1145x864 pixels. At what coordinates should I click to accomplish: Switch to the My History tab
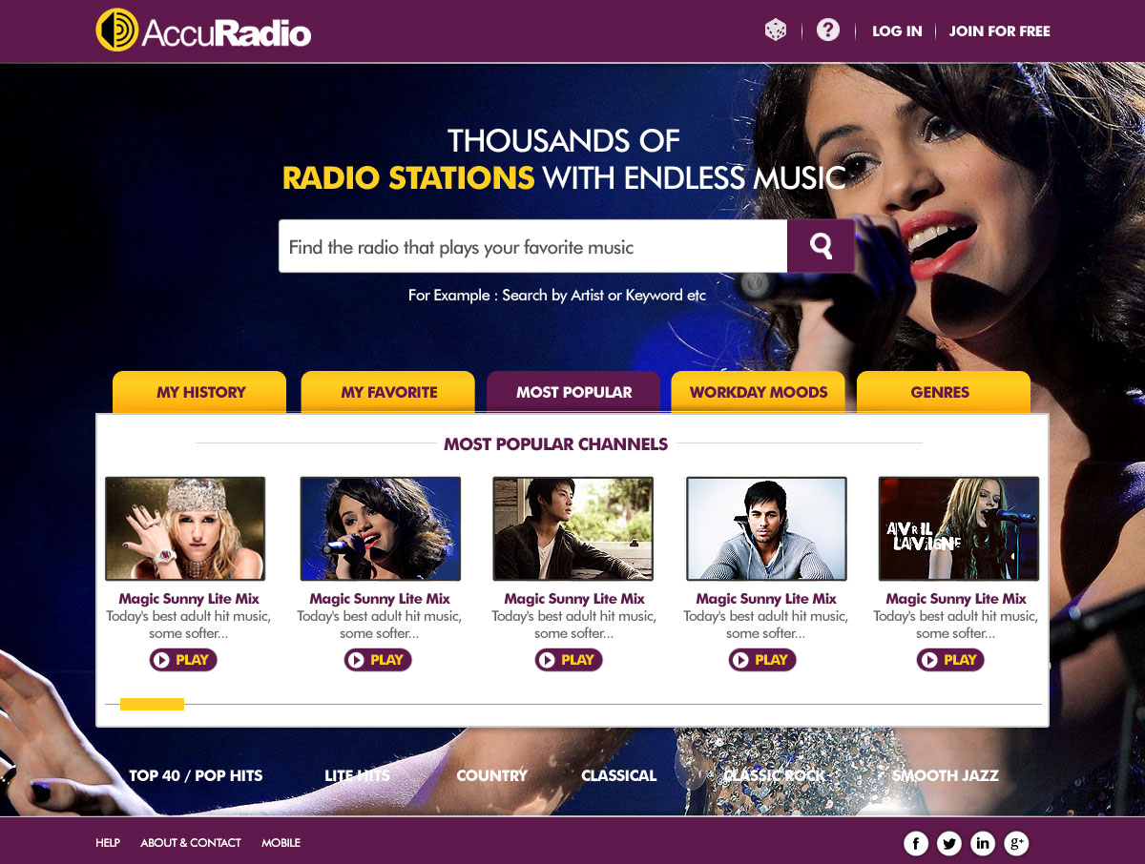click(x=199, y=392)
